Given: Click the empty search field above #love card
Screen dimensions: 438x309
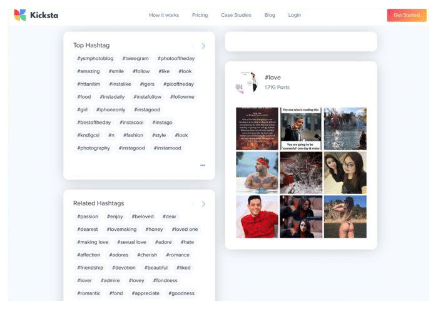Looking at the screenshot, I should tap(301, 41).
